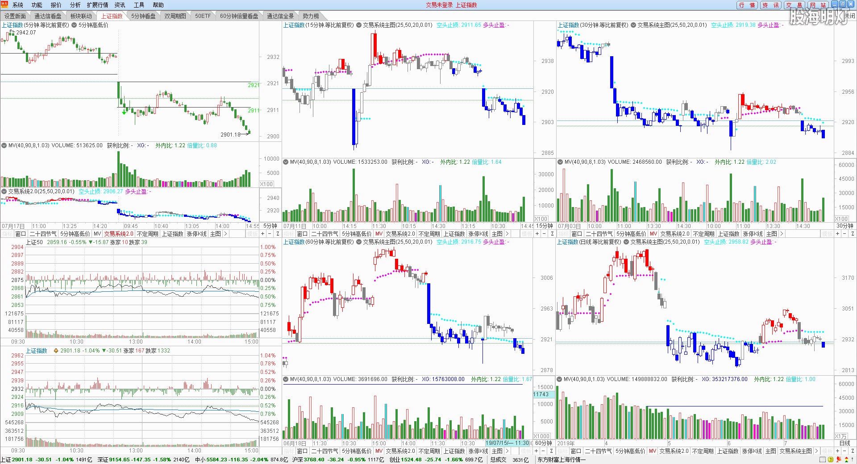Switch to the 5分钟看盘 tab
Viewport: 857px width, 464px height.
tap(144, 16)
